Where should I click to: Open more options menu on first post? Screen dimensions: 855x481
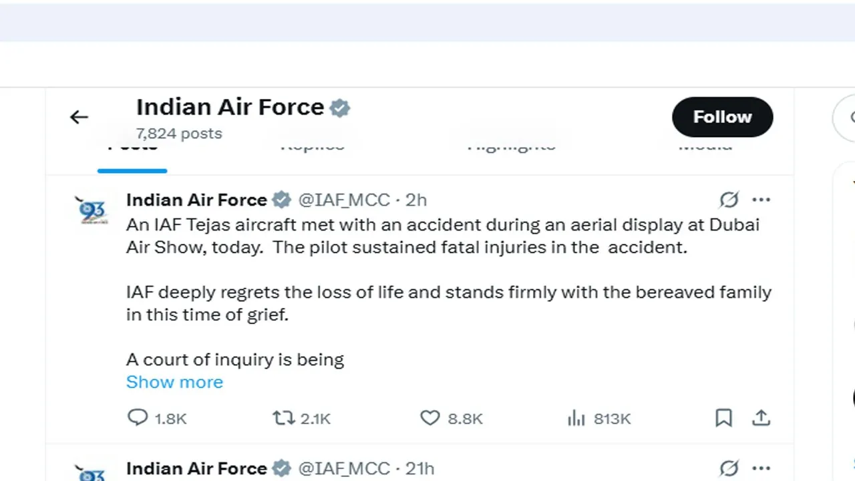click(761, 200)
